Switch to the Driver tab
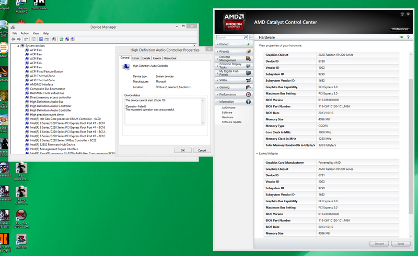The image size is (418, 256). pos(136,58)
